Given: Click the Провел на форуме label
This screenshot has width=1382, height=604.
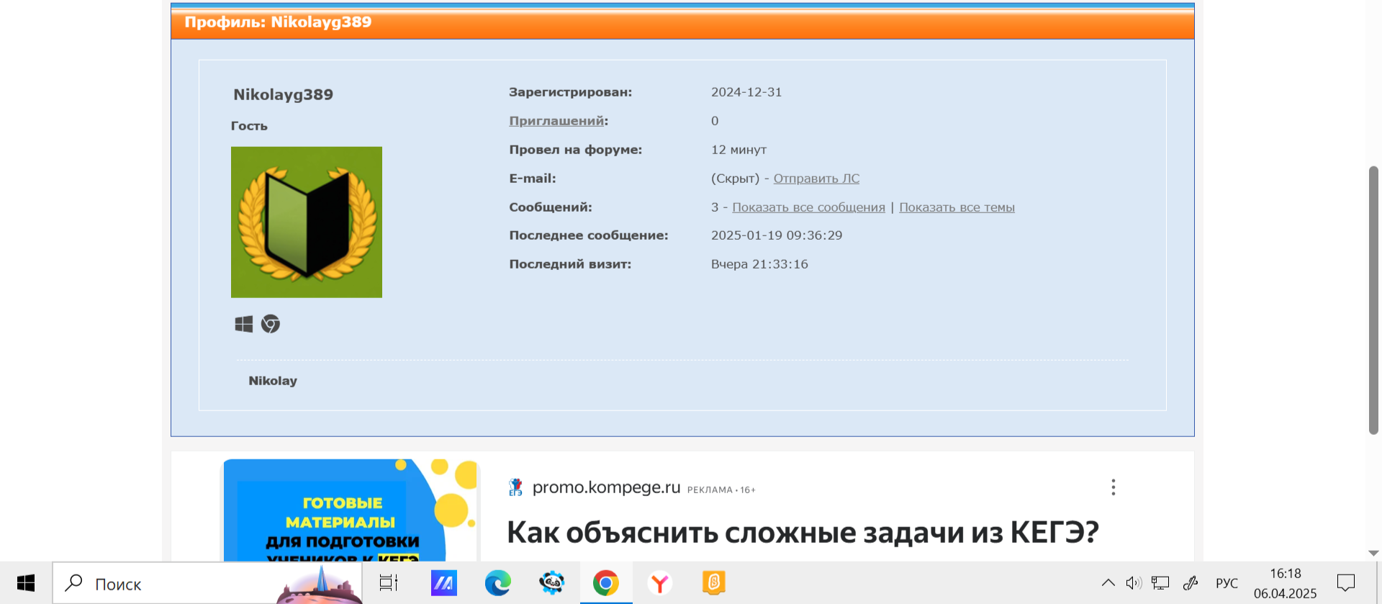Looking at the screenshot, I should 575,150.
